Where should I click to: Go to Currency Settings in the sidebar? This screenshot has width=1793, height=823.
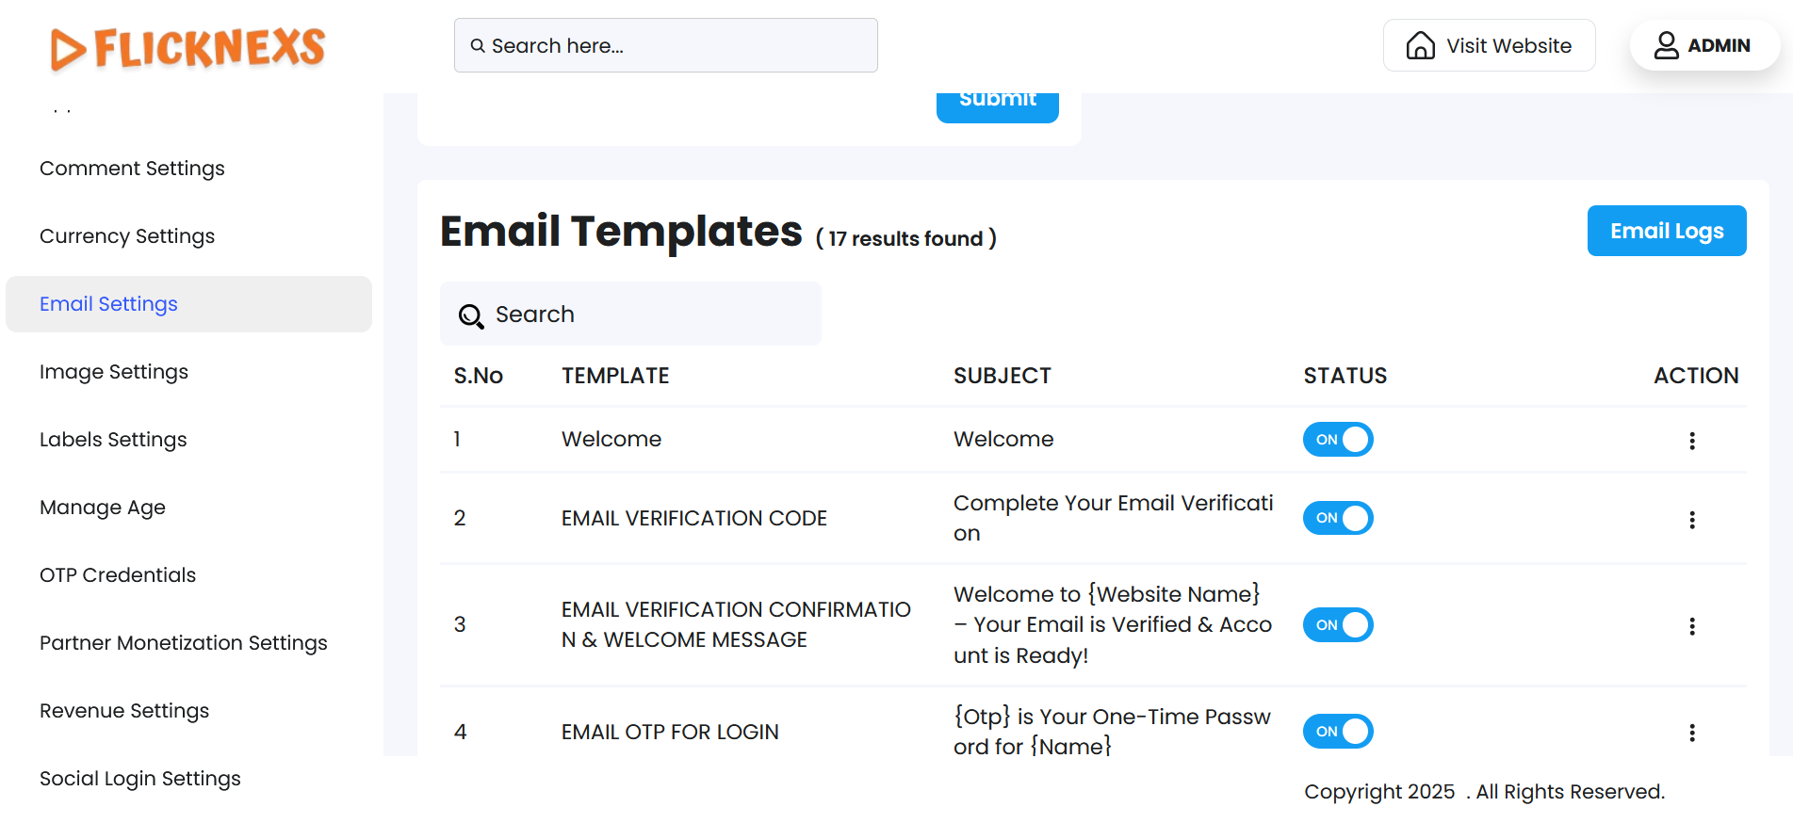127,236
